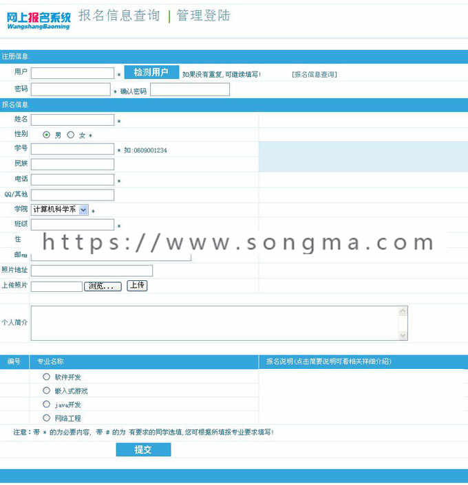Click into the 姓名 input field
This screenshot has width=468, height=485.
coord(72,120)
